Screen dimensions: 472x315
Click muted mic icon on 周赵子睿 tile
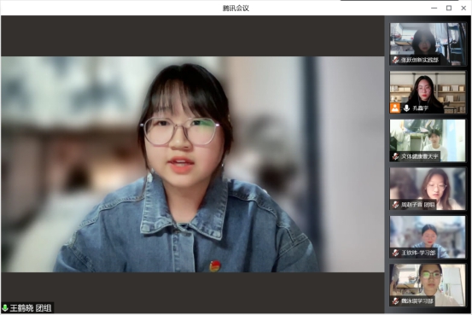tap(395, 205)
